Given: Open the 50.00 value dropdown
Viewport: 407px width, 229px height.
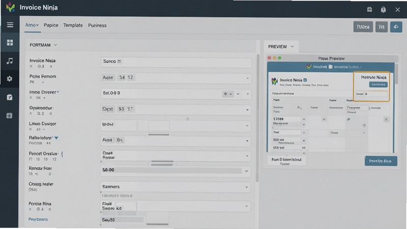Looking at the screenshot, I should (246, 171).
